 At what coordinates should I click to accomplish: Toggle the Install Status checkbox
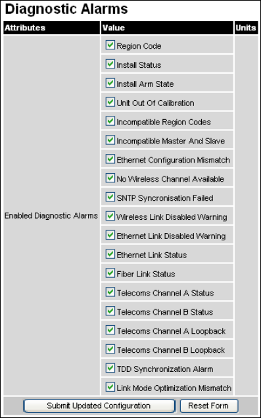coord(110,64)
